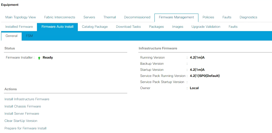Click the Service Pack Startup Version label
The image size is (272, 133).
coord(162,82)
